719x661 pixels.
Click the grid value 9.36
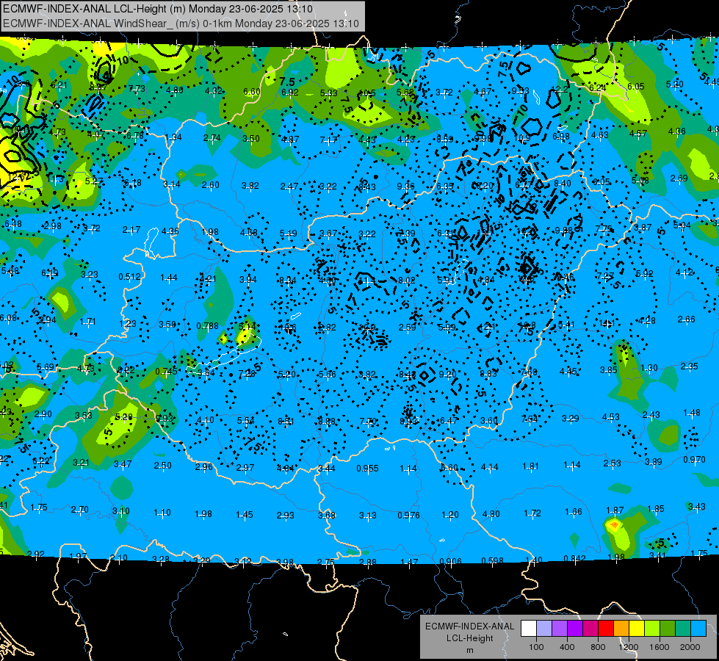tap(406, 187)
